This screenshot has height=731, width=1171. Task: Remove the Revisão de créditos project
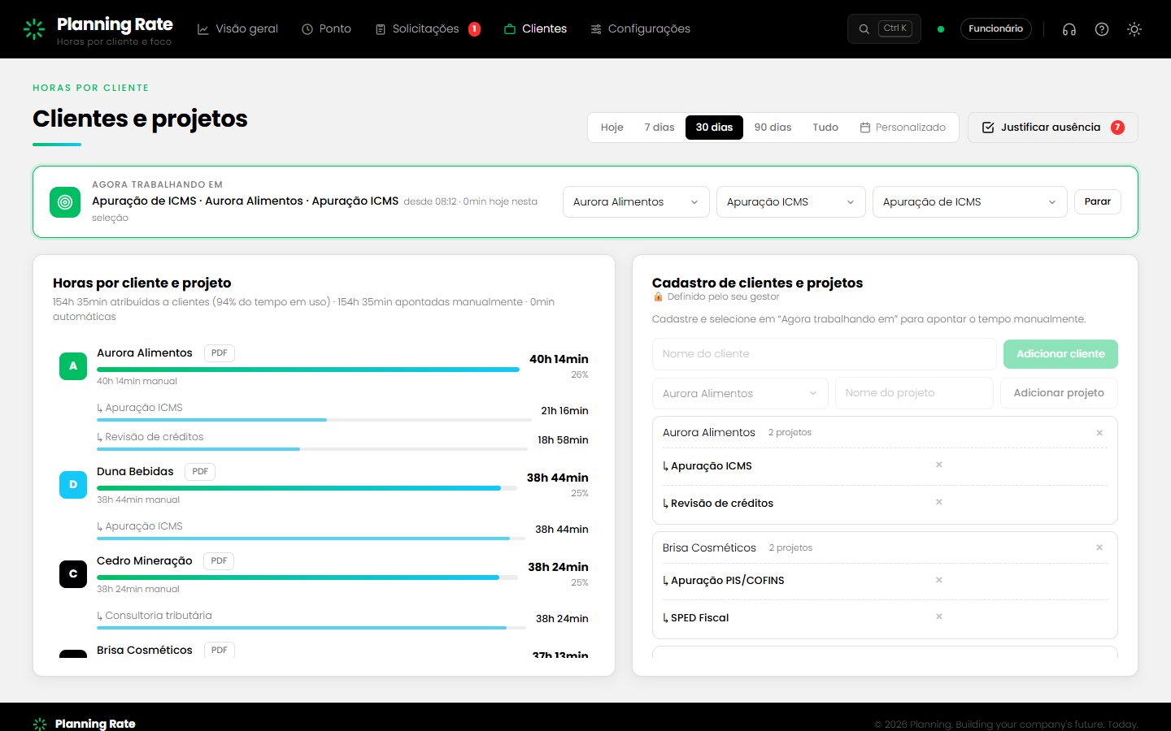(x=939, y=502)
